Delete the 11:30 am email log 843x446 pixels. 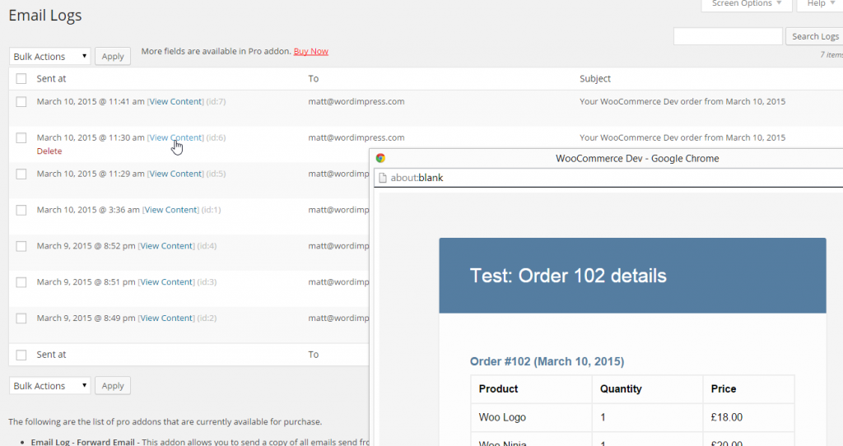coord(49,151)
